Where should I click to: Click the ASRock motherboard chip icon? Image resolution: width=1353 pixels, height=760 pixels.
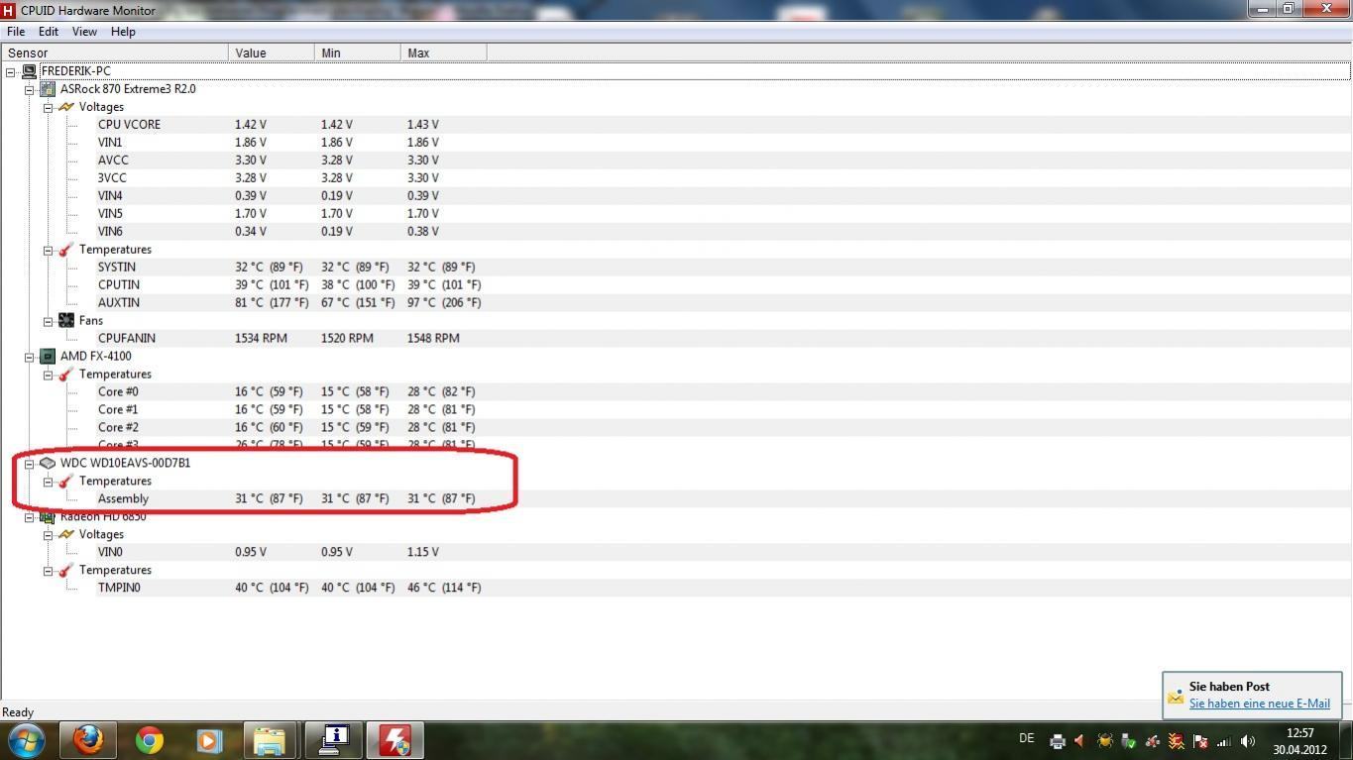(48, 89)
